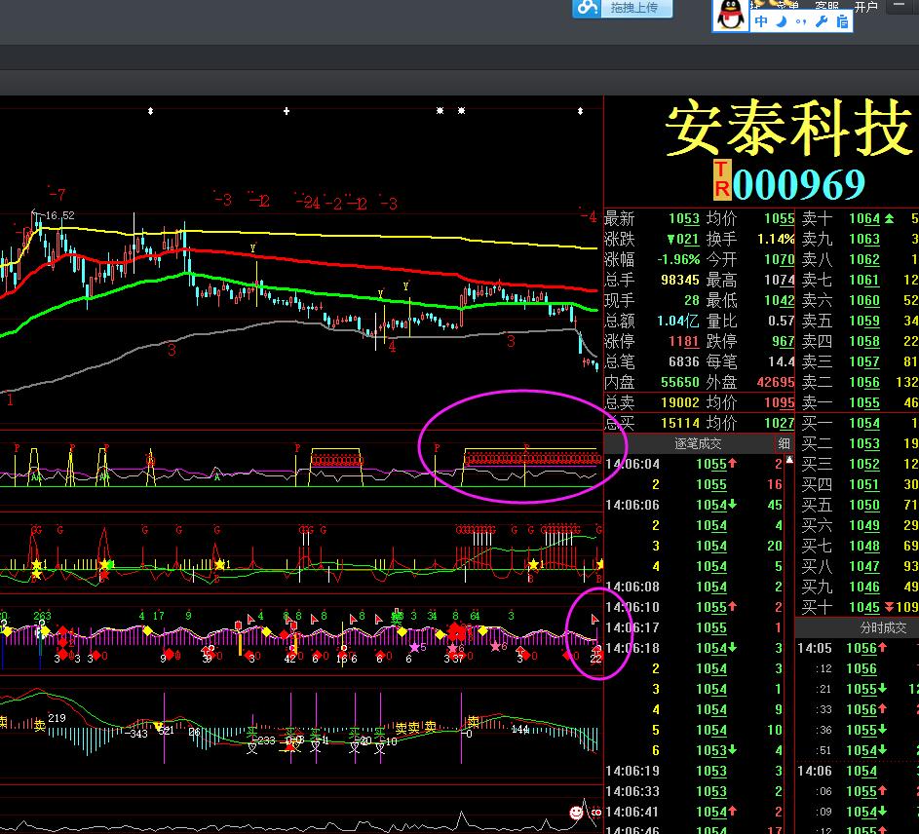Image resolution: width=919 pixels, height=834 pixels.
Task: Click the 16.52 high price label on chart
Action: coord(59,215)
